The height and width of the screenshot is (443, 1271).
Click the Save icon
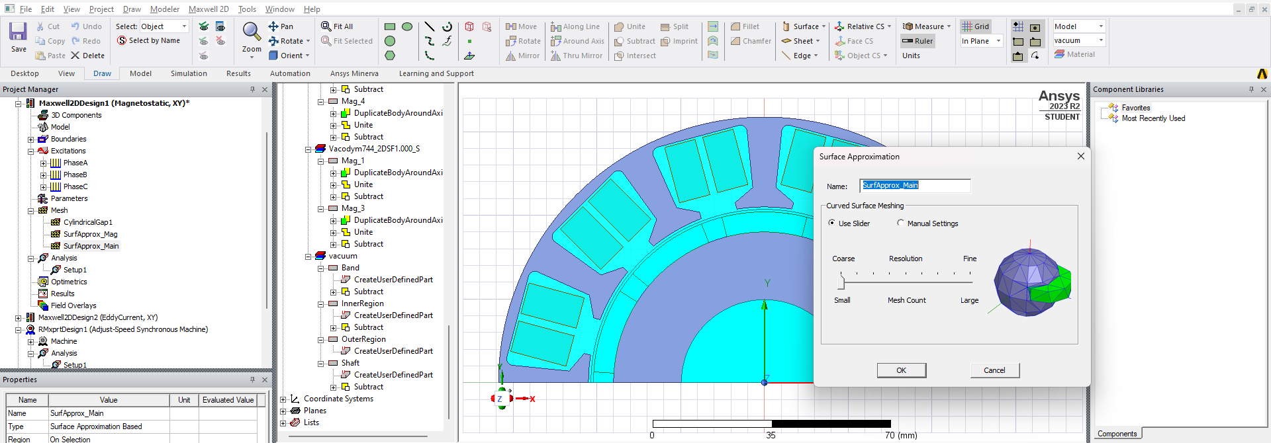pyautogui.click(x=18, y=32)
